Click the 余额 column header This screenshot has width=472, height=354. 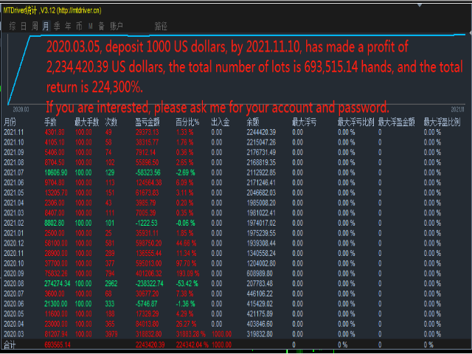point(253,122)
